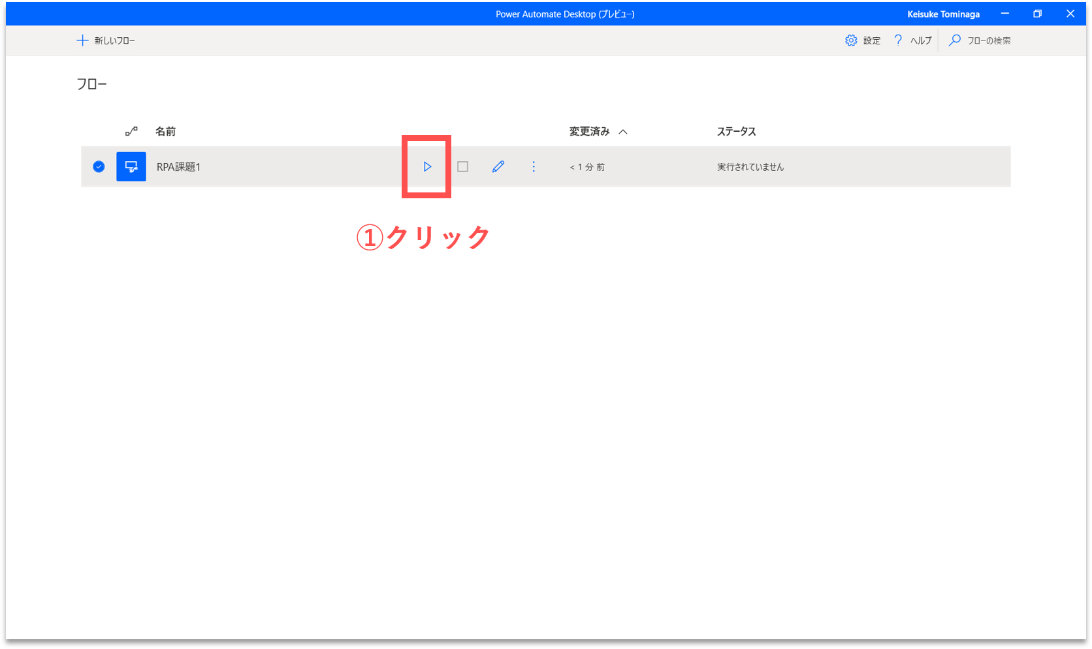
Task: Click the magnifier search icon
Action: 955,40
